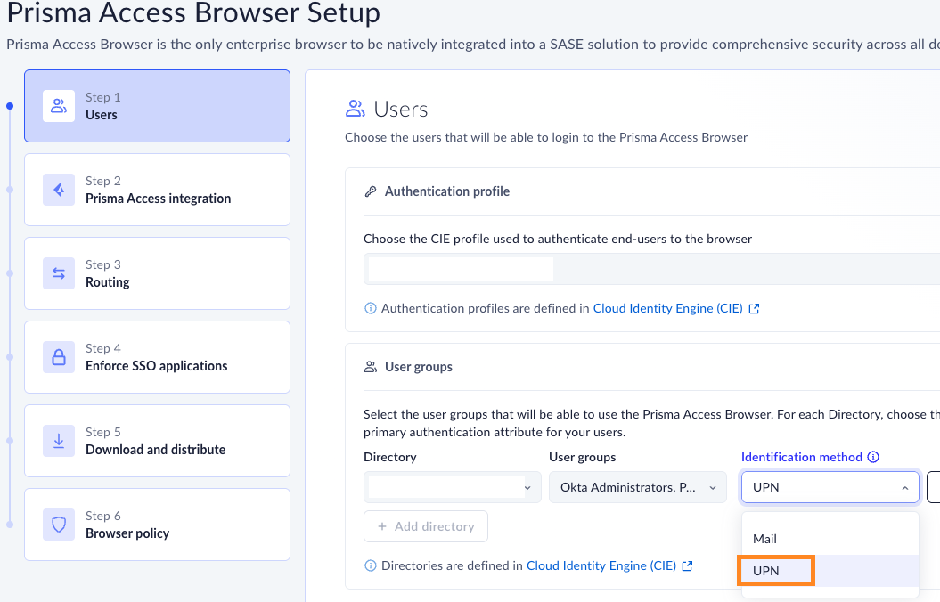Click the Browser policy shield icon

[59, 525]
